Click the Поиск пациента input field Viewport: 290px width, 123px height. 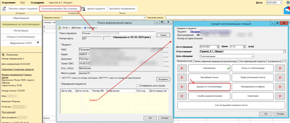(119, 33)
